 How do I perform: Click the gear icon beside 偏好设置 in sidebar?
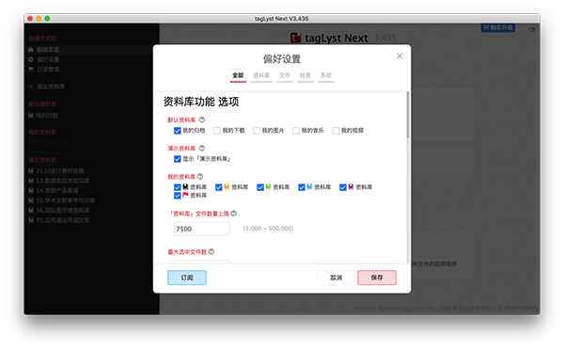pyautogui.click(x=31, y=59)
